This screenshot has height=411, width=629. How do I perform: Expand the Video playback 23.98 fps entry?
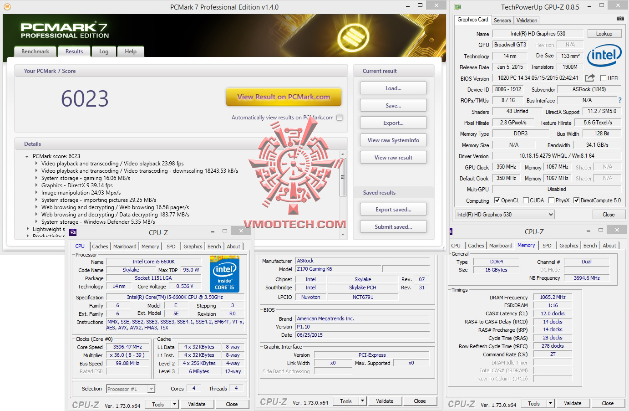[x=36, y=164]
